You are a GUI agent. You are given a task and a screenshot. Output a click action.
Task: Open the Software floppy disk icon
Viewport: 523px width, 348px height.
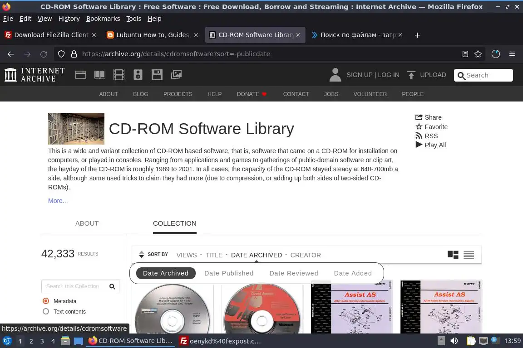point(157,75)
